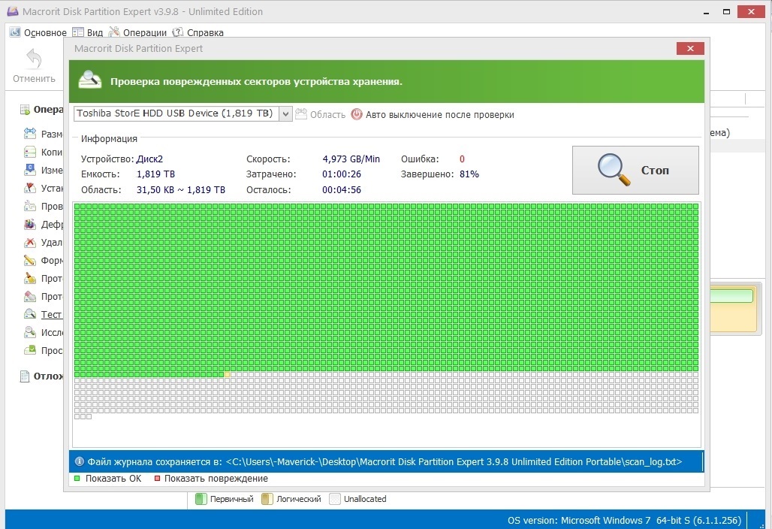The height and width of the screenshot is (529, 772).
Task: Click the OS version status bar text
Action: tap(624, 520)
